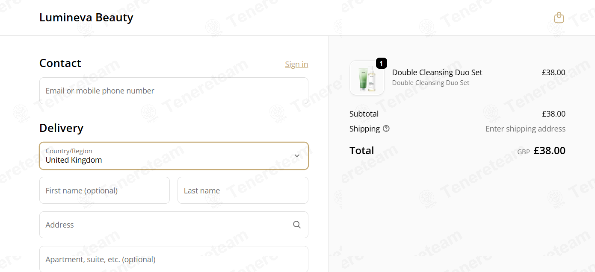Click the Delivery section heading

(x=61, y=128)
